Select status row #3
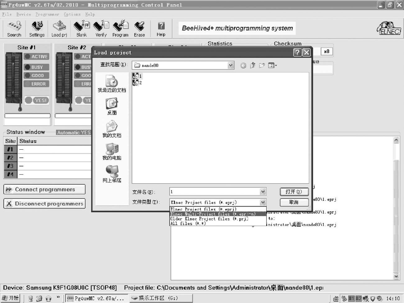The image size is (404, 303). (48, 166)
